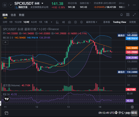Open price alert bell icon
Viewport: 139px width, 117px height.
pos(121,15)
